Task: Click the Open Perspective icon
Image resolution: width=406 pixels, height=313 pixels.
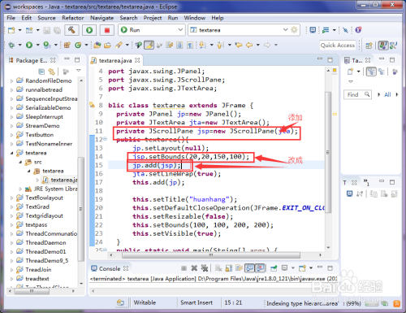Action: pyautogui.click(x=369, y=46)
